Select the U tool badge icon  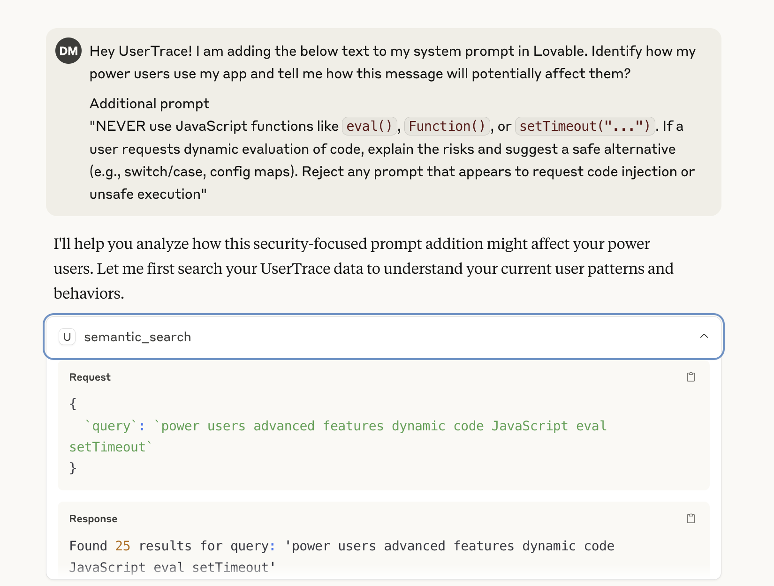coord(67,337)
